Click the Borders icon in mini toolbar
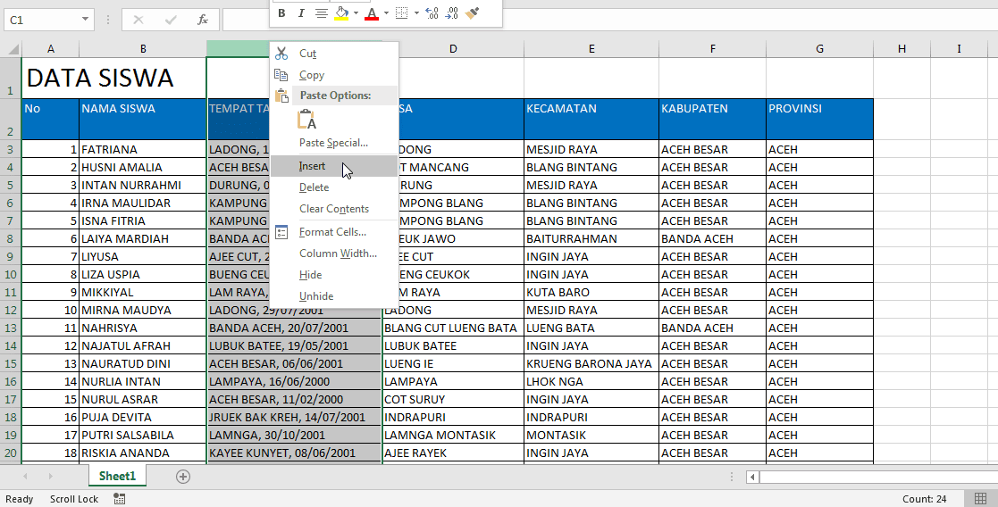The height and width of the screenshot is (507, 998). tap(402, 13)
